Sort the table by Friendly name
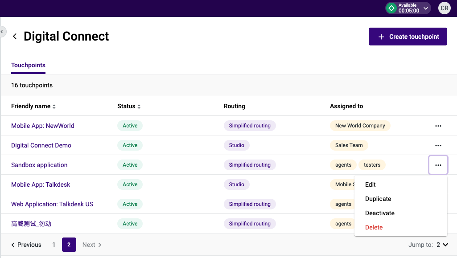The image size is (457, 258). [x=54, y=106]
